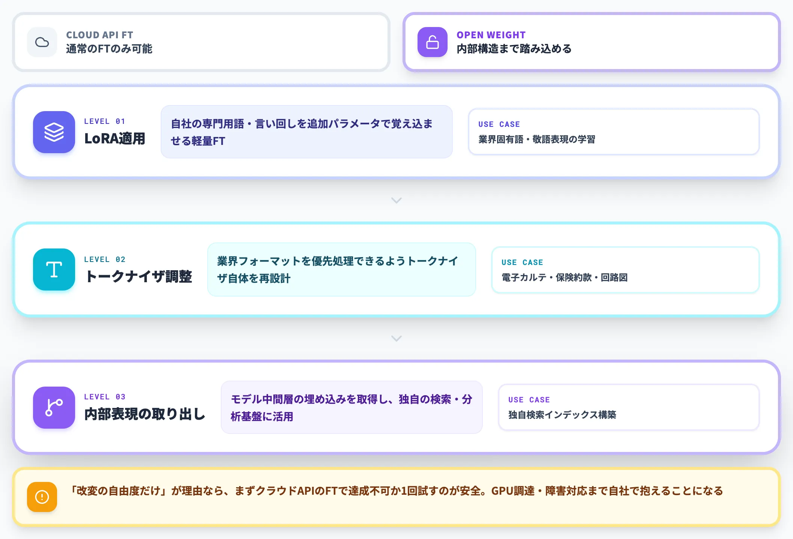Click the branch icon for 内部表現の取り出し
This screenshot has height=539, width=793.
[54, 408]
